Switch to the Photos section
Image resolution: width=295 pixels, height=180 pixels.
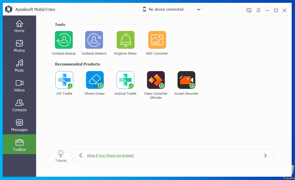pos(19,46)
